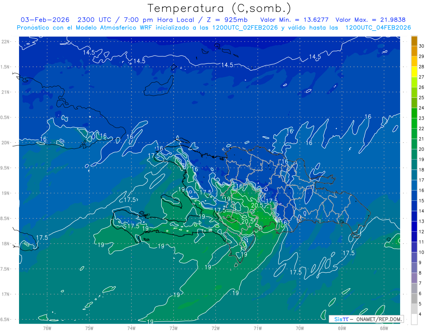Pick the teal swatch between 18 and 19

(x=414, y=165)
